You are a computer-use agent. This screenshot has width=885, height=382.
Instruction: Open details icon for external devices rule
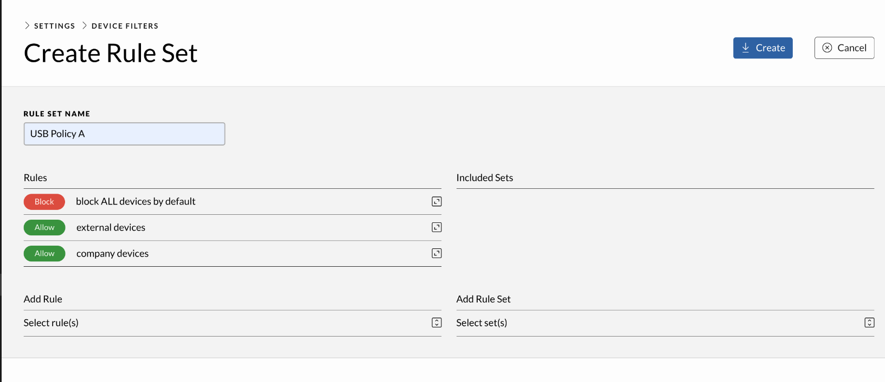pos(437,227)
